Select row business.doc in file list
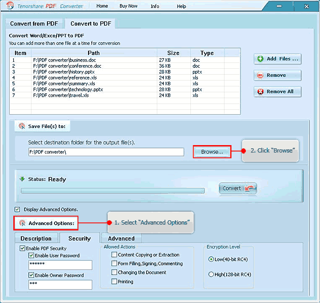The image size is (320, 303). pos(125,60)
